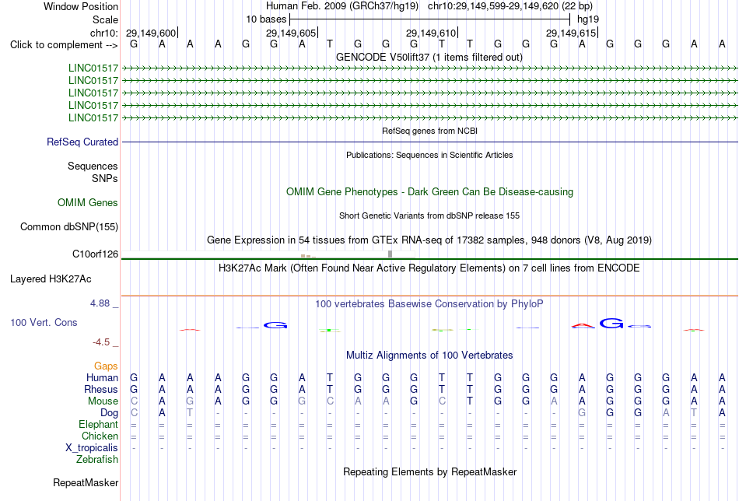
Task: Select the Mouse species label
Action: 103,401
